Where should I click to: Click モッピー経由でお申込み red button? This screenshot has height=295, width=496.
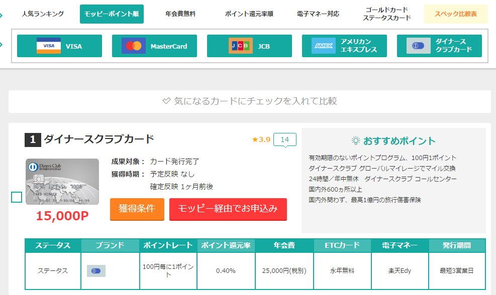click(228, 209)
